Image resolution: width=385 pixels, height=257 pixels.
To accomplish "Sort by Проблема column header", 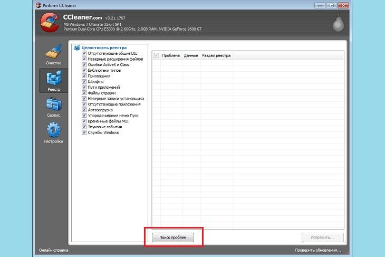I will pos(171,55).
